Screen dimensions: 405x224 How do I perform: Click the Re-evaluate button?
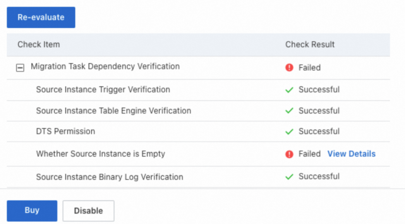pyautogui.click(x=41, y=17)
